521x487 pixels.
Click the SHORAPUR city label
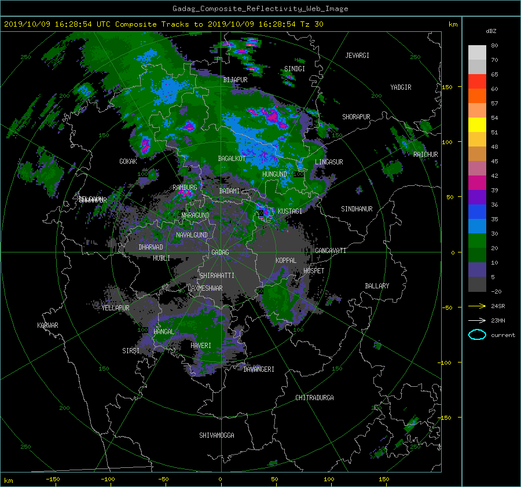[x=356, y=117]
